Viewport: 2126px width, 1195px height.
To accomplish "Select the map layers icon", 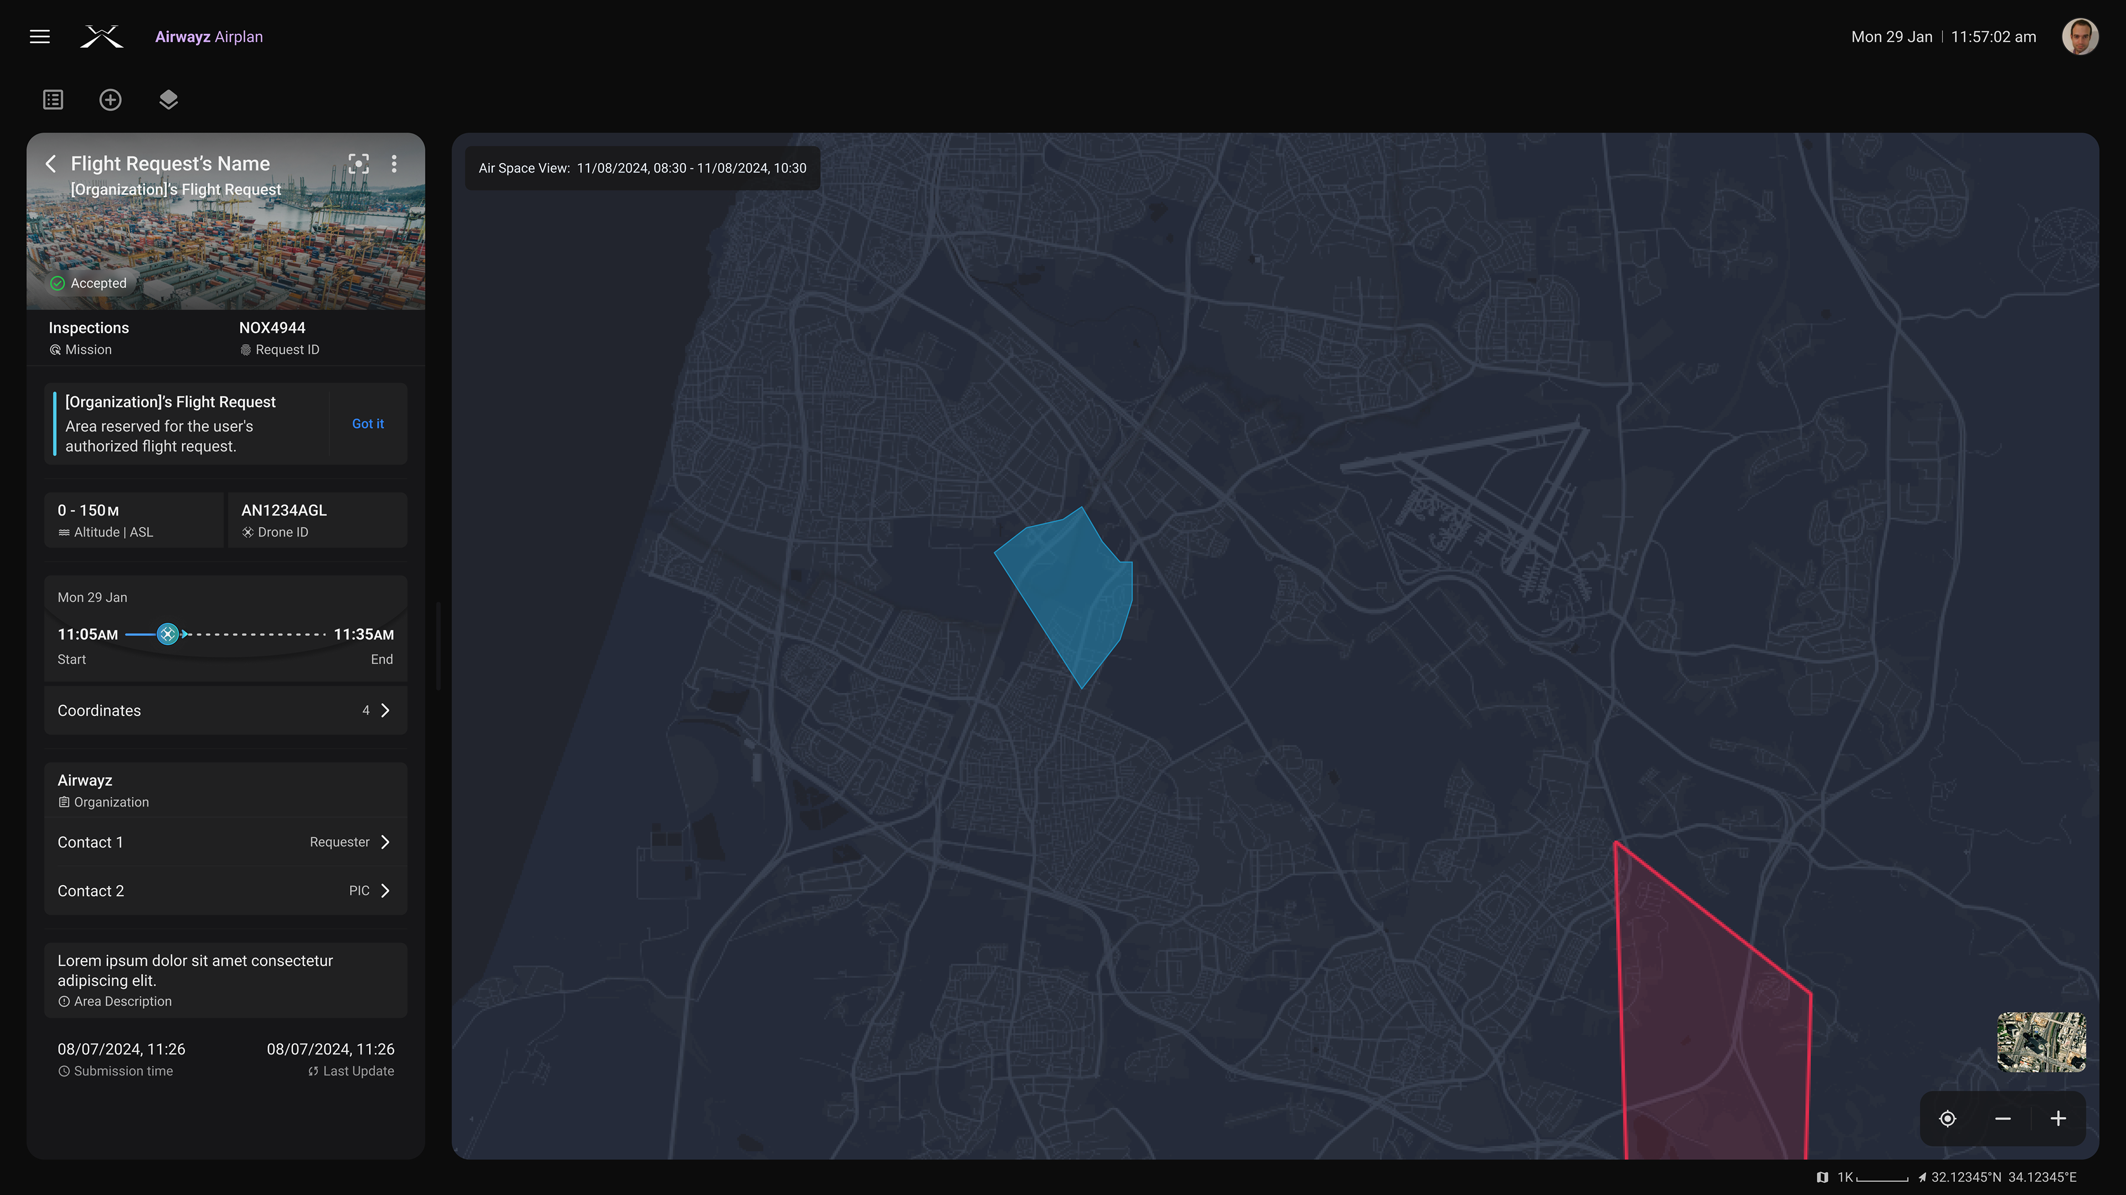I will coord(168,99).
